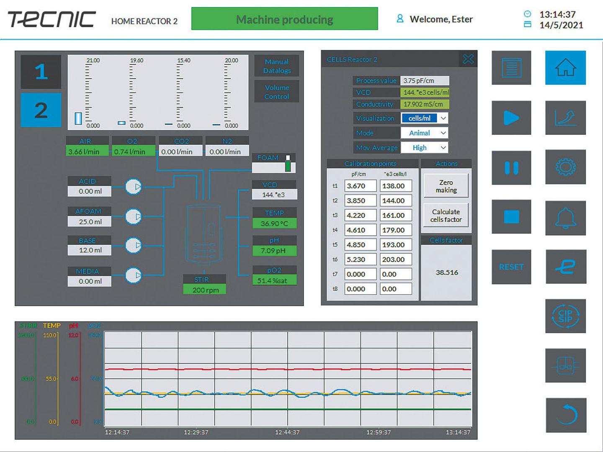
Task: Click the ACID pump icon
Action: click(x=134, y=187)
